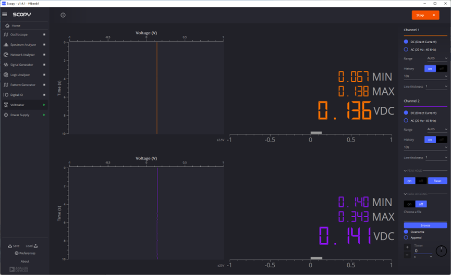The height and width of the screenshot is (275, 451).
Task: Click Power Supply green running indicator
Action: coord(44,115)
